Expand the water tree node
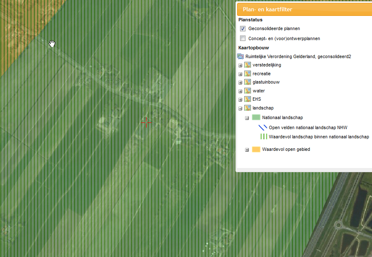Viewport: 372px width, 257px height. pyautogui.click(x=240, y=91)
